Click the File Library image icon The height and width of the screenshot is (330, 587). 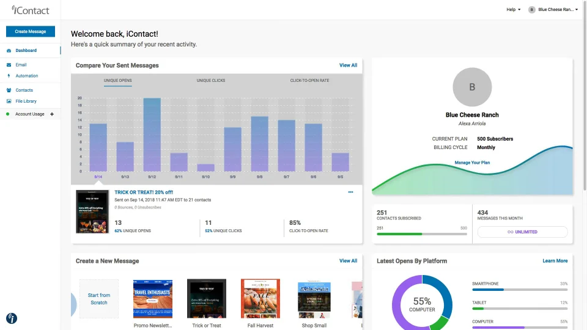coord(9,101)
